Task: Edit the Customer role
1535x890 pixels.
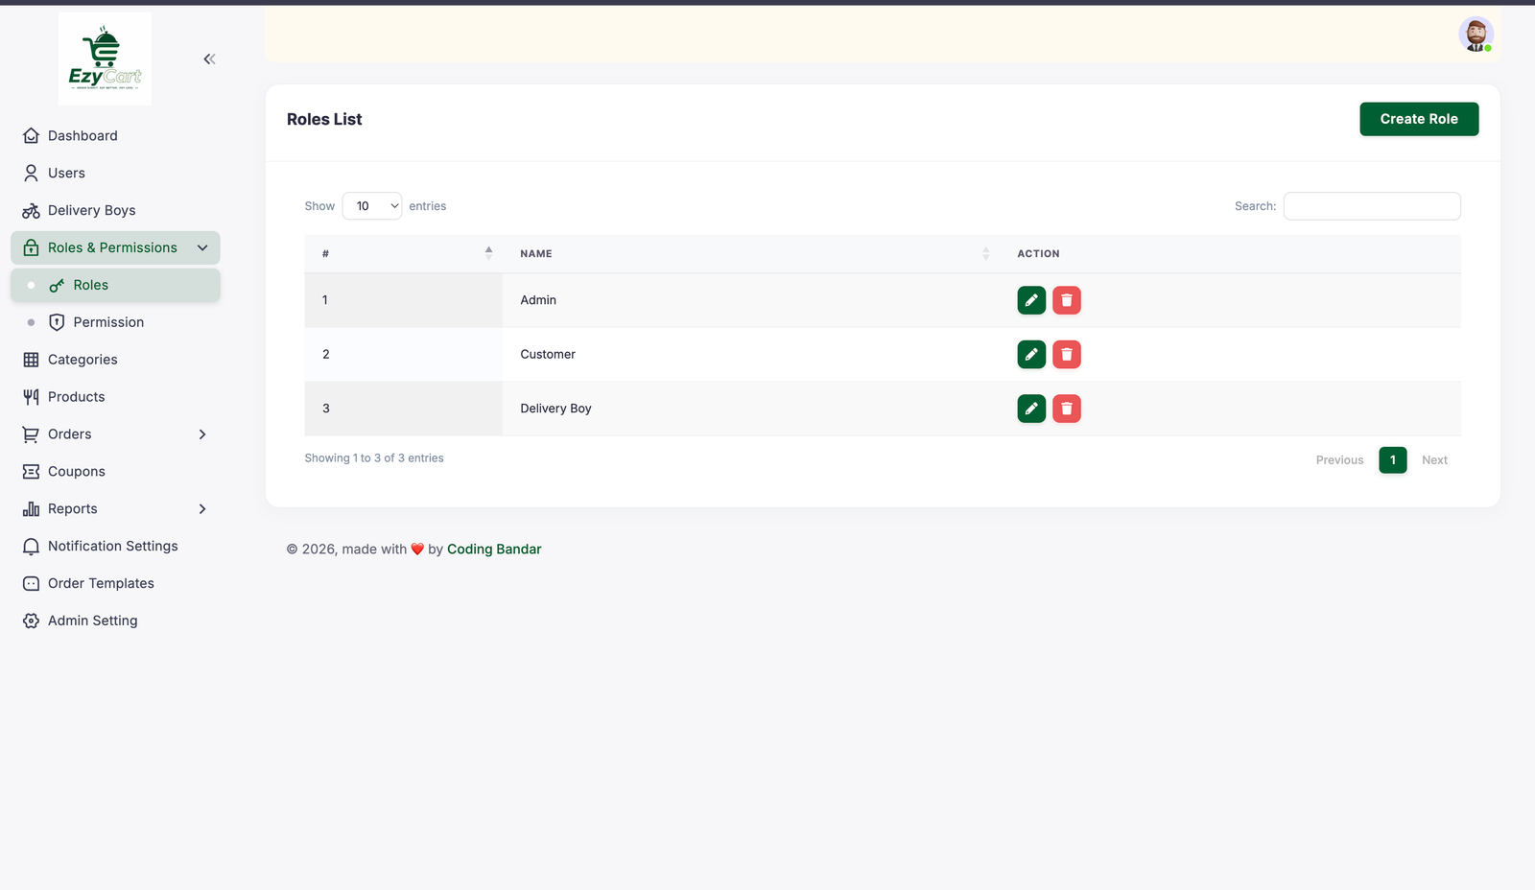Action: pyautogui.click(x=1031, y=355)
